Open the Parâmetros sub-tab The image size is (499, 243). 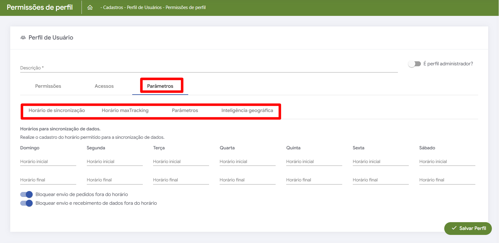point(185,110)
